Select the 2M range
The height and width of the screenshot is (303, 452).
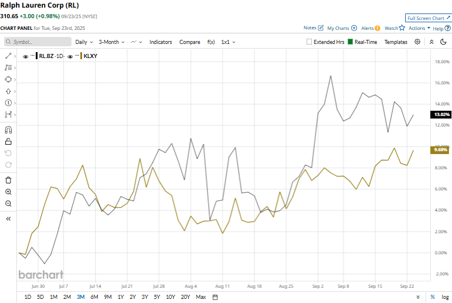[67, 297]
